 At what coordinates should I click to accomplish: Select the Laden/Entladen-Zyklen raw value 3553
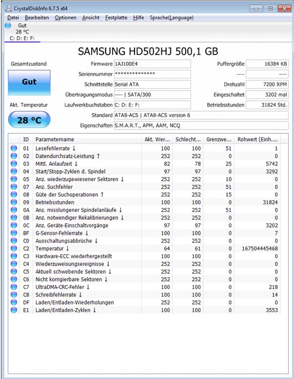(x=272, y=310)
